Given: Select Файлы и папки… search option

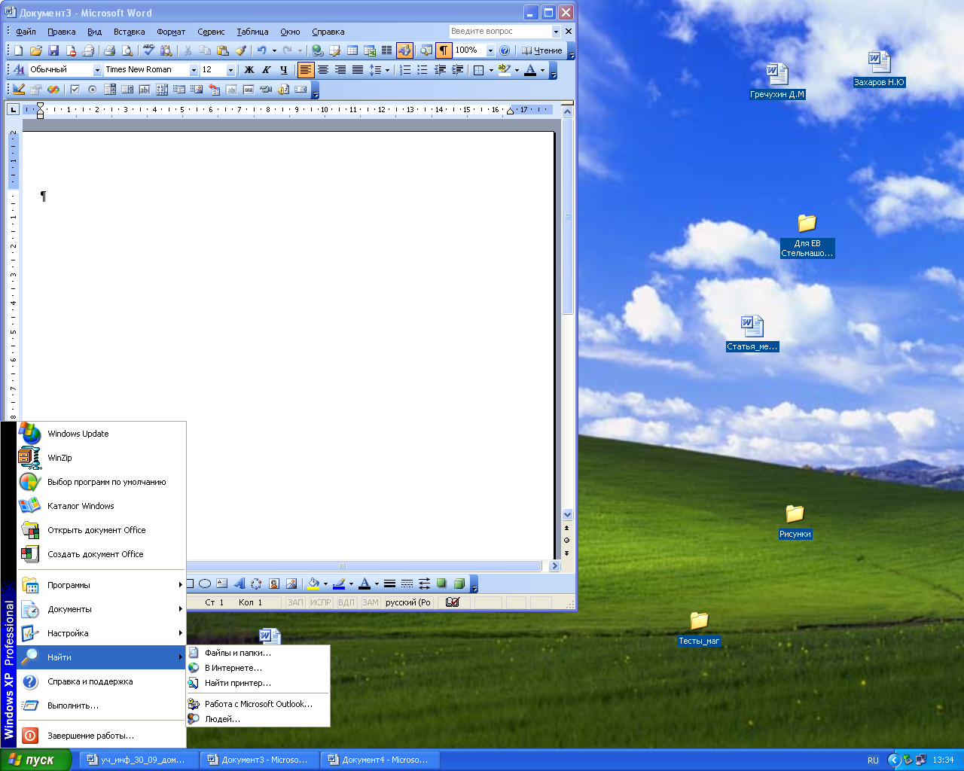Looking at the screenshot, I should (258, 653).
